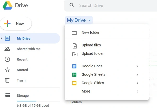Image resolution: width=157 pixels, height=108 pixels.
Task: Click the New button
Action: (x=16, y=24)
